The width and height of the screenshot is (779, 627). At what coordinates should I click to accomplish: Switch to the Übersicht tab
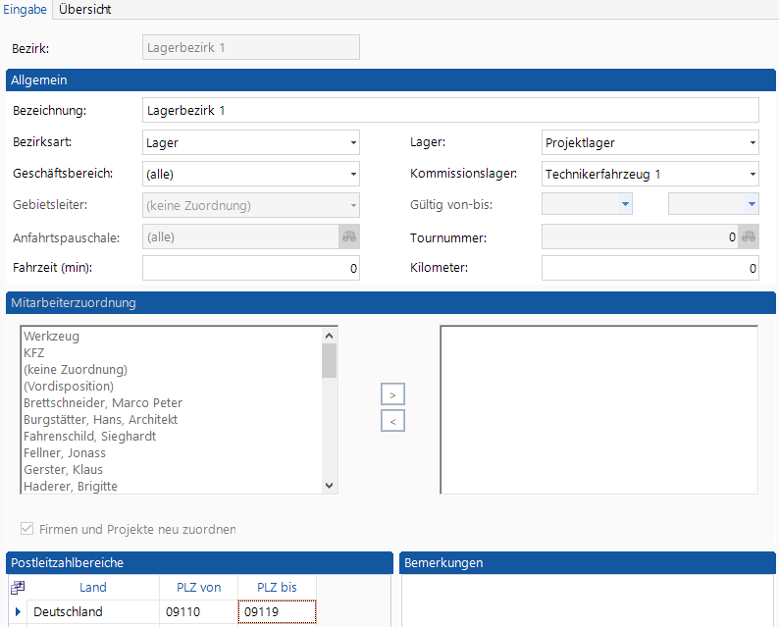(84, 9)
